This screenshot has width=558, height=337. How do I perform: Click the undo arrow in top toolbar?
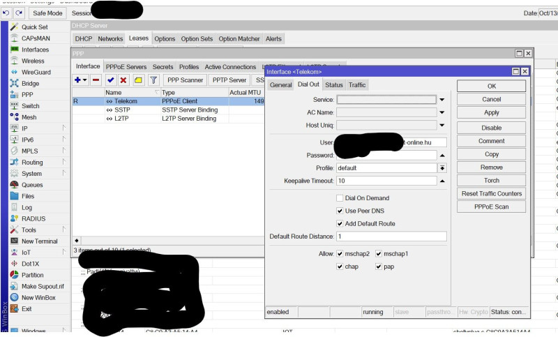(6, 13)
